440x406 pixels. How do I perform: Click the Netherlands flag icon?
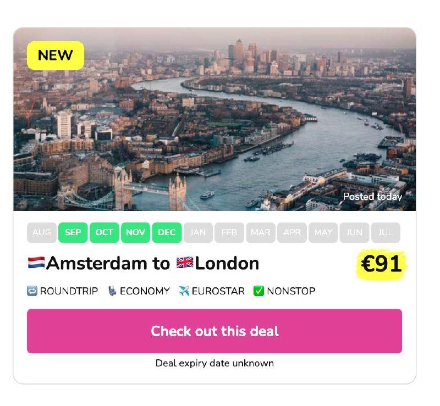tap(36, 263)
